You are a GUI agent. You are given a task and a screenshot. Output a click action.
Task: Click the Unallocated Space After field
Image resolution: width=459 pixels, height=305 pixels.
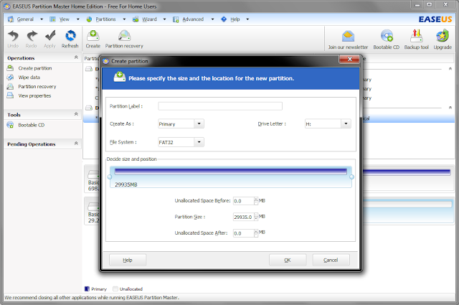click(x=243, y=233)
